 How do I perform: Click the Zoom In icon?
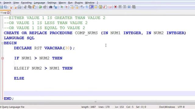(62, 7)
